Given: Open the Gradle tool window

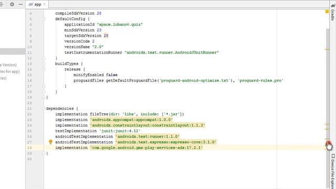Looking at the screenshot, I should coord(333,13).
